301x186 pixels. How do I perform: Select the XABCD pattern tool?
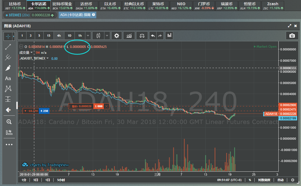click(x=8, y=89)
